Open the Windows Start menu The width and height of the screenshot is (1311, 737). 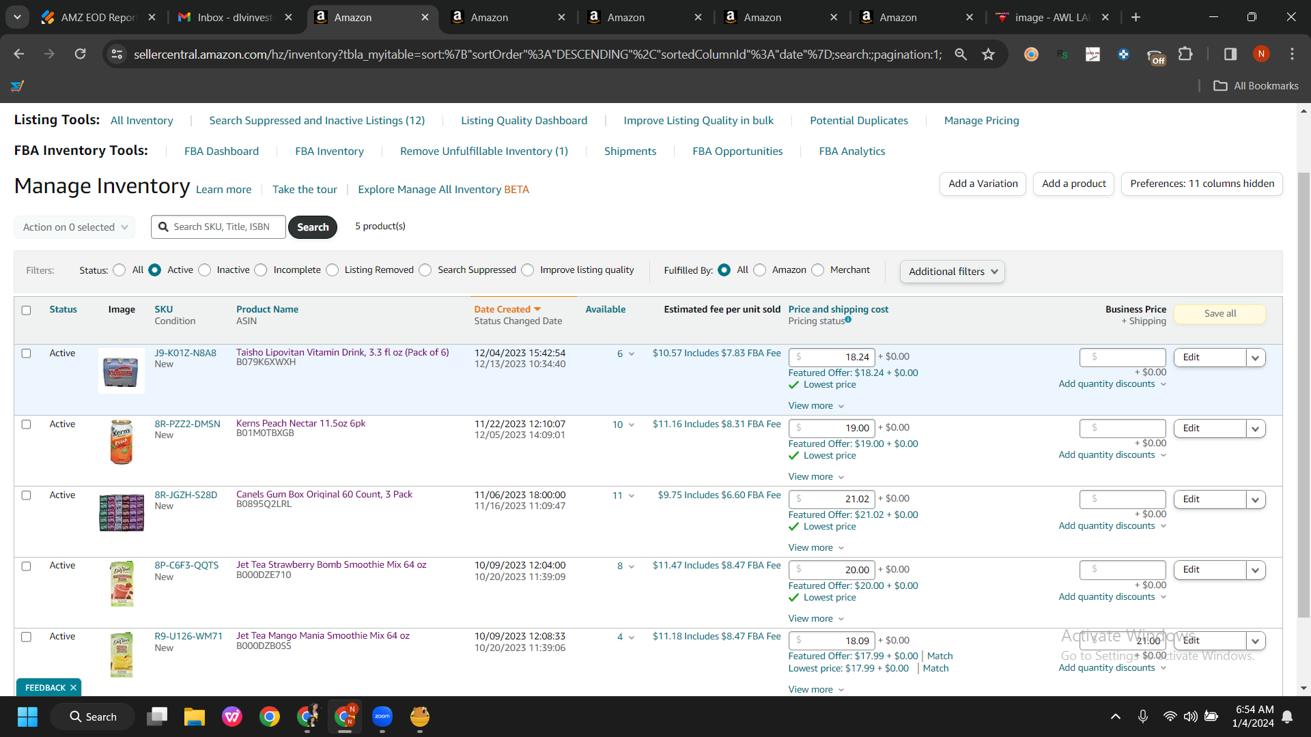[27, 717]
